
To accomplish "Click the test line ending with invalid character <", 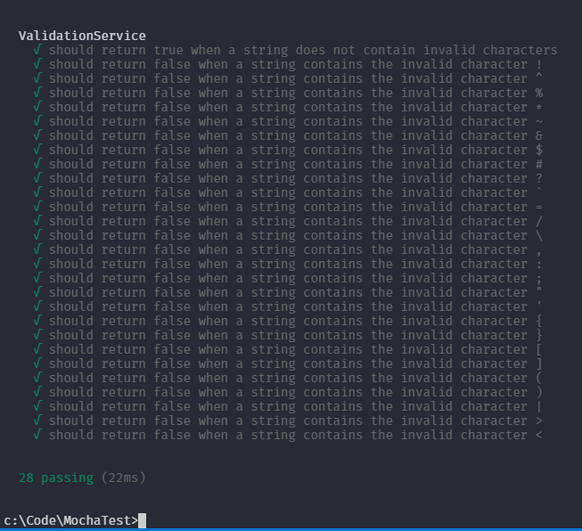I will tap(288, 435).
